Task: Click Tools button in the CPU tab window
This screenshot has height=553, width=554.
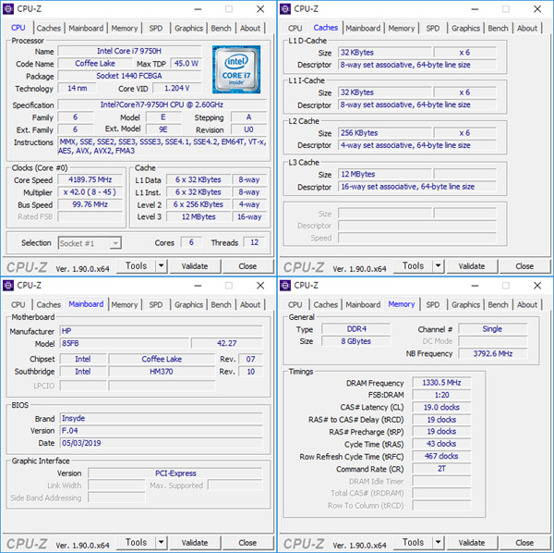Action: click(x=136, y=265)
